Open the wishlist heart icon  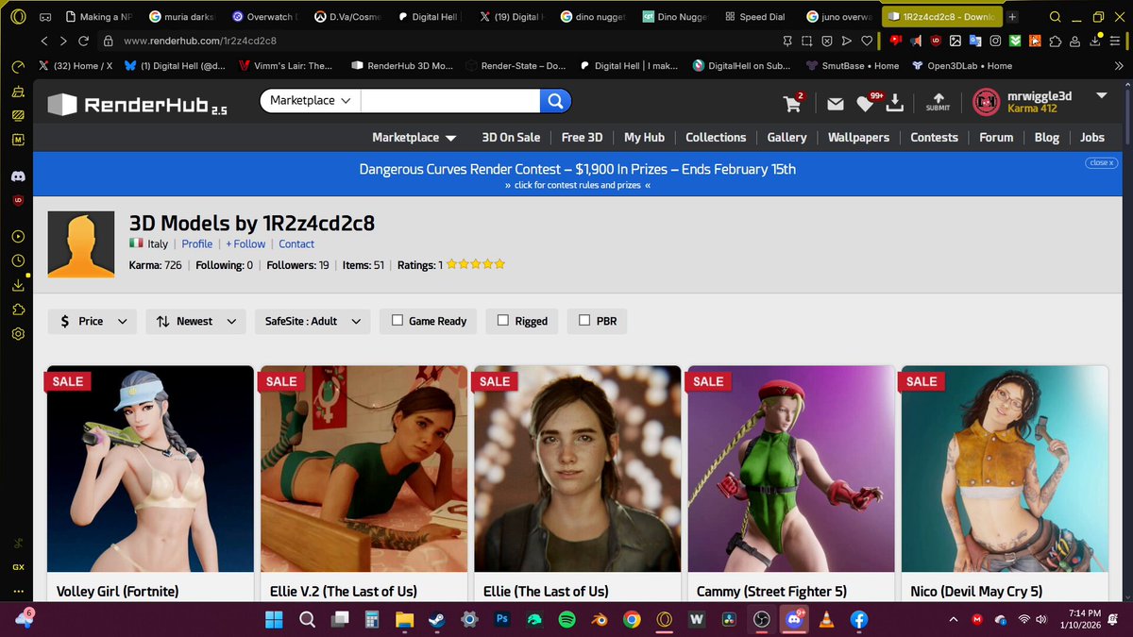[864, 104]
